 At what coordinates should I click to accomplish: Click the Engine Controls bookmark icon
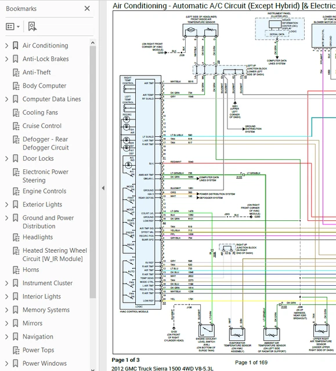click(x=16, y=191)
